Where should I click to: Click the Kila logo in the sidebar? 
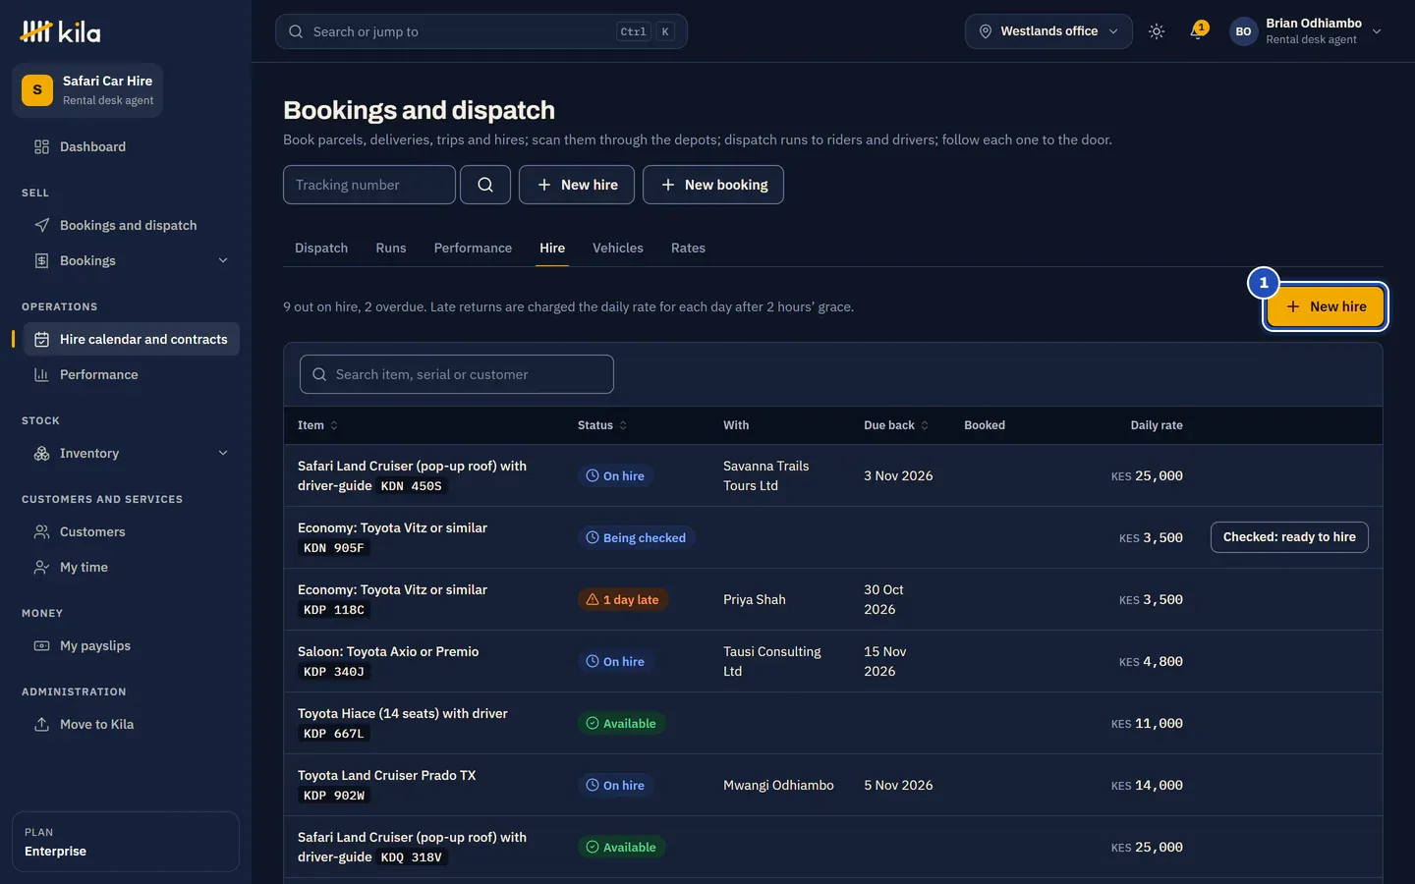point(60,31)
